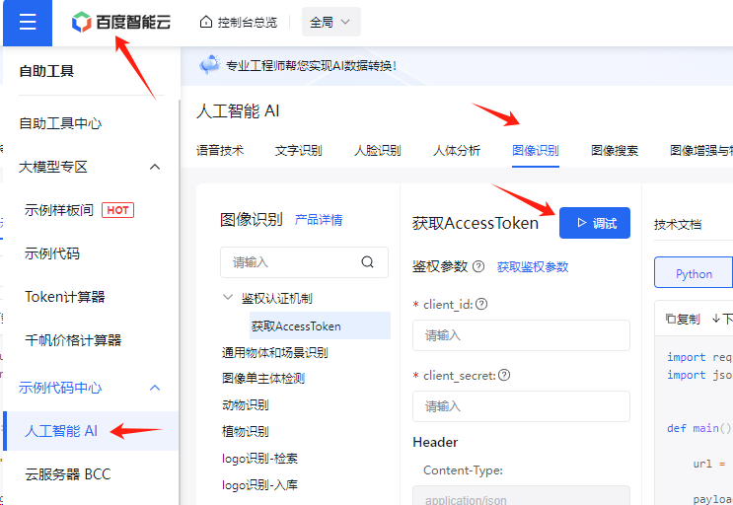Open 示例样板间 menu item
Viewport: 733px width, 505px height.
(59, 210)
